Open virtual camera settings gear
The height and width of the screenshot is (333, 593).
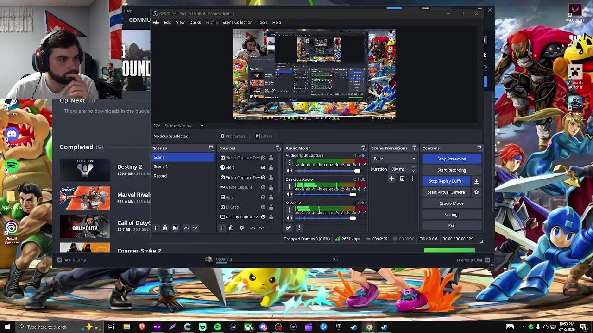tap(476, 192)
